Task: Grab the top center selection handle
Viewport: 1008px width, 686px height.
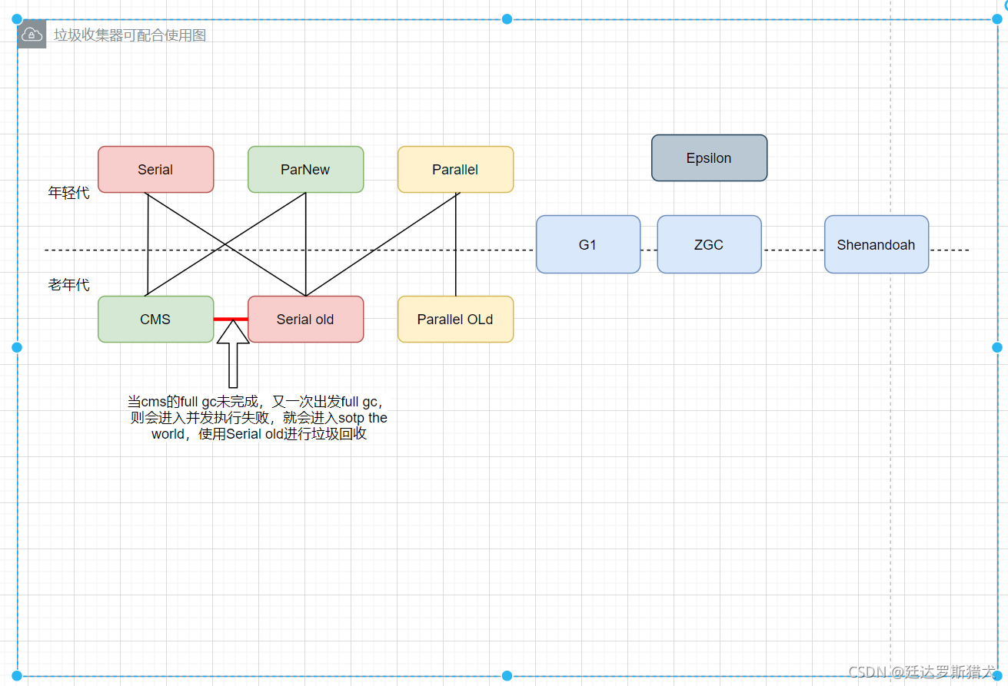Action: (507, 19)
